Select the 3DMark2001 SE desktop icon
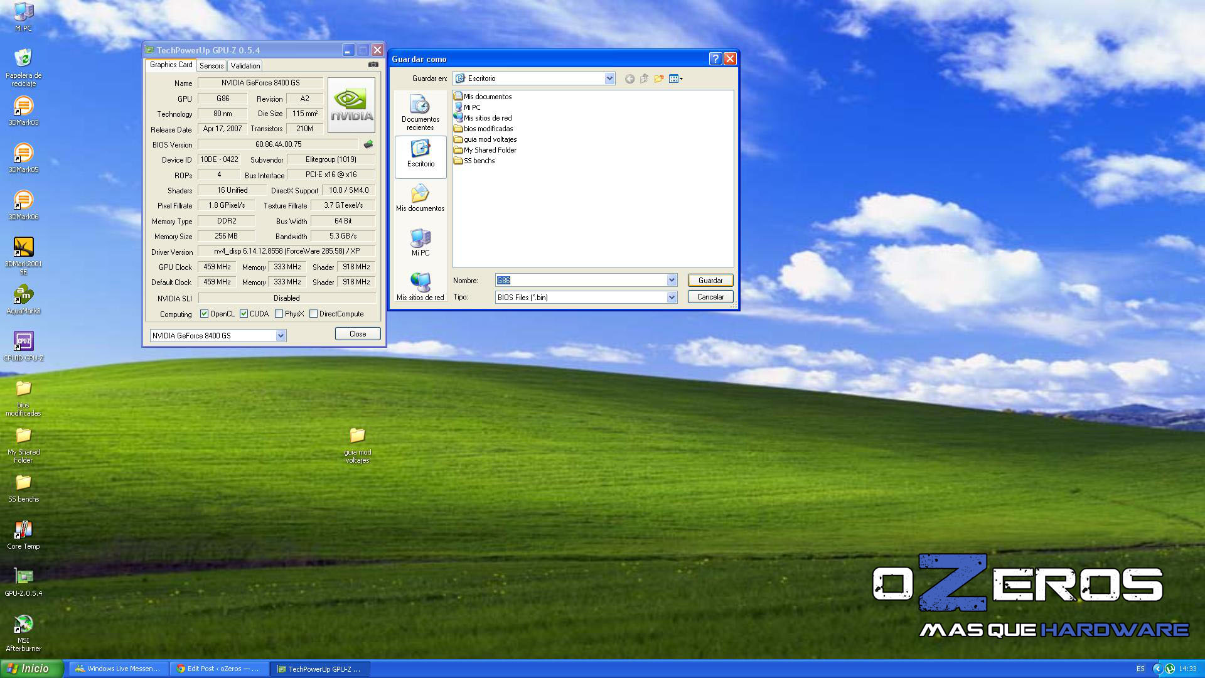This screenshot has height=678, width=1205. 23,256
